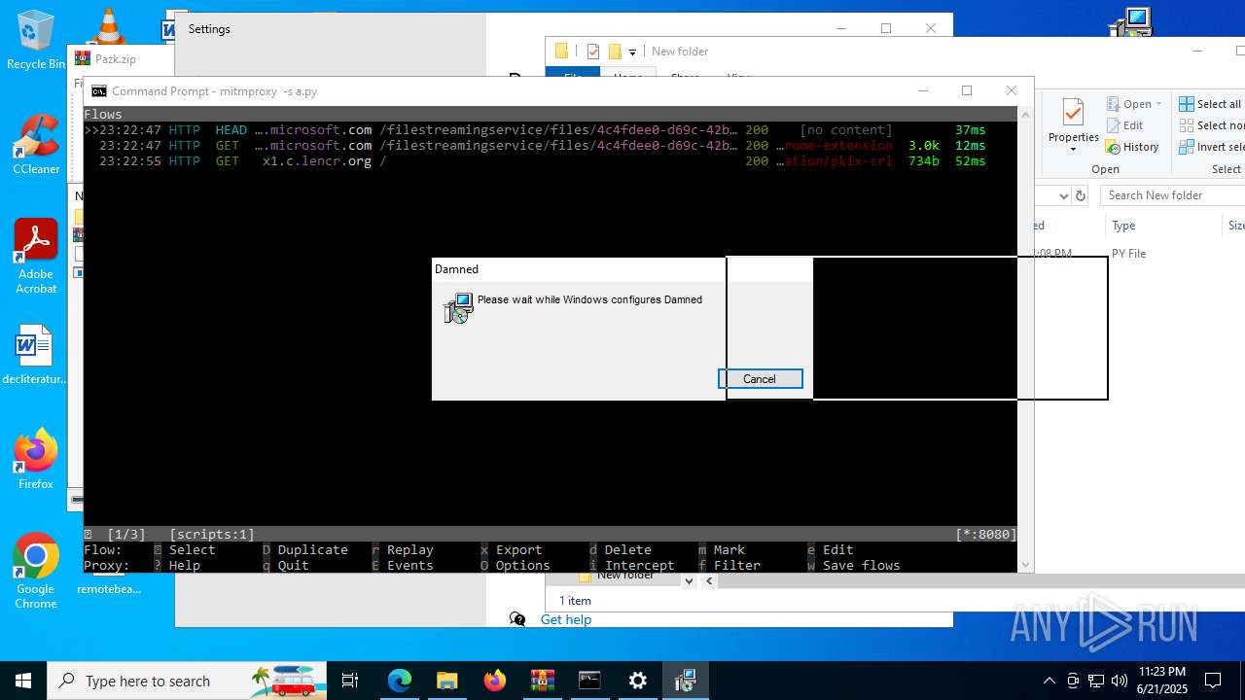
Task: Refresh the Explorer folder view
Action: point(1080,195)
